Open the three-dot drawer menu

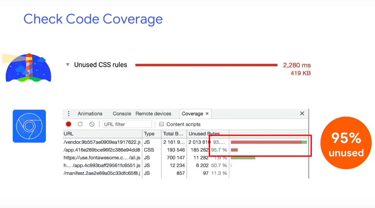69,114
